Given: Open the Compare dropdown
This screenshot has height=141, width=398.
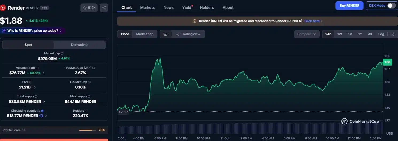Looking at the screenshot, I should (x=307, y=34).
